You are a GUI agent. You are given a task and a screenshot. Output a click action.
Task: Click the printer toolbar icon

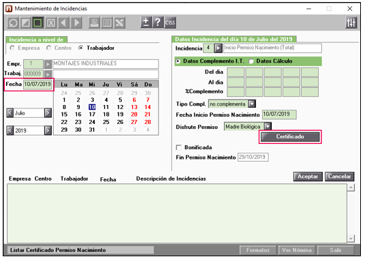point(94,22)
